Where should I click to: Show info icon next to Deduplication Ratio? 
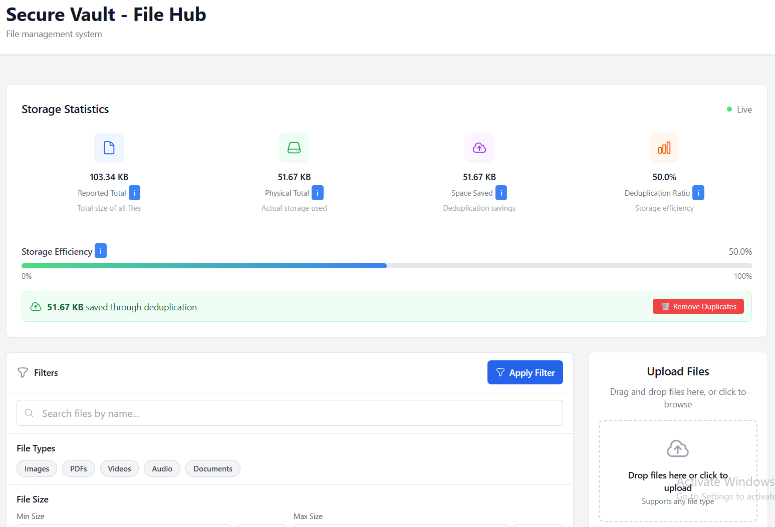(698, 193)
